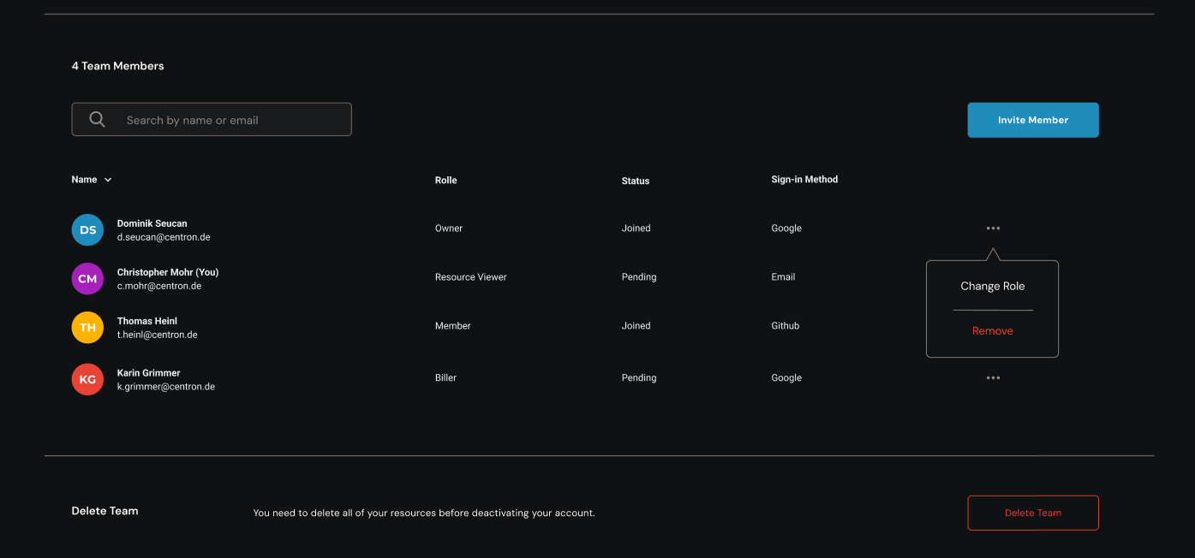This screenshot has height=558, width=1195.
Task: Click Dominik Seucan's DS avatar
Action: pos(87,230)
